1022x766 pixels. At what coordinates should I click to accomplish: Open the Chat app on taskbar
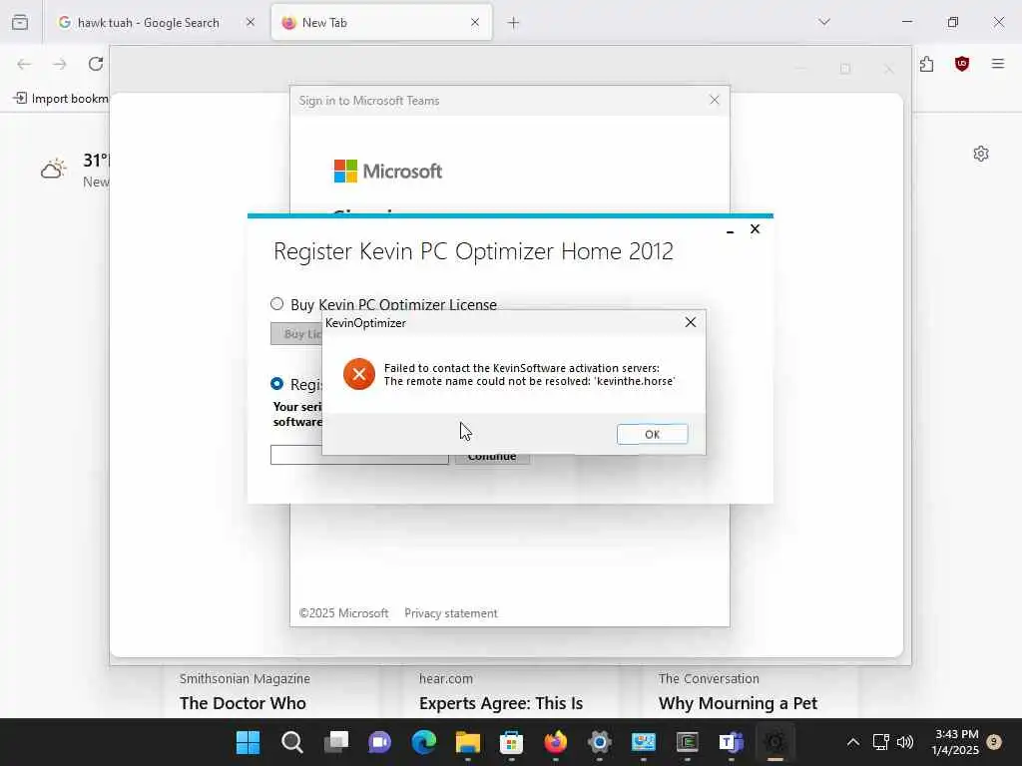[x=380, y=742]
